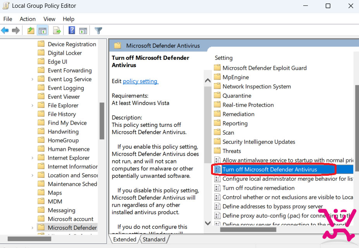Switch to the Standard tab
The image size is (359, 248).
(154, 239)
